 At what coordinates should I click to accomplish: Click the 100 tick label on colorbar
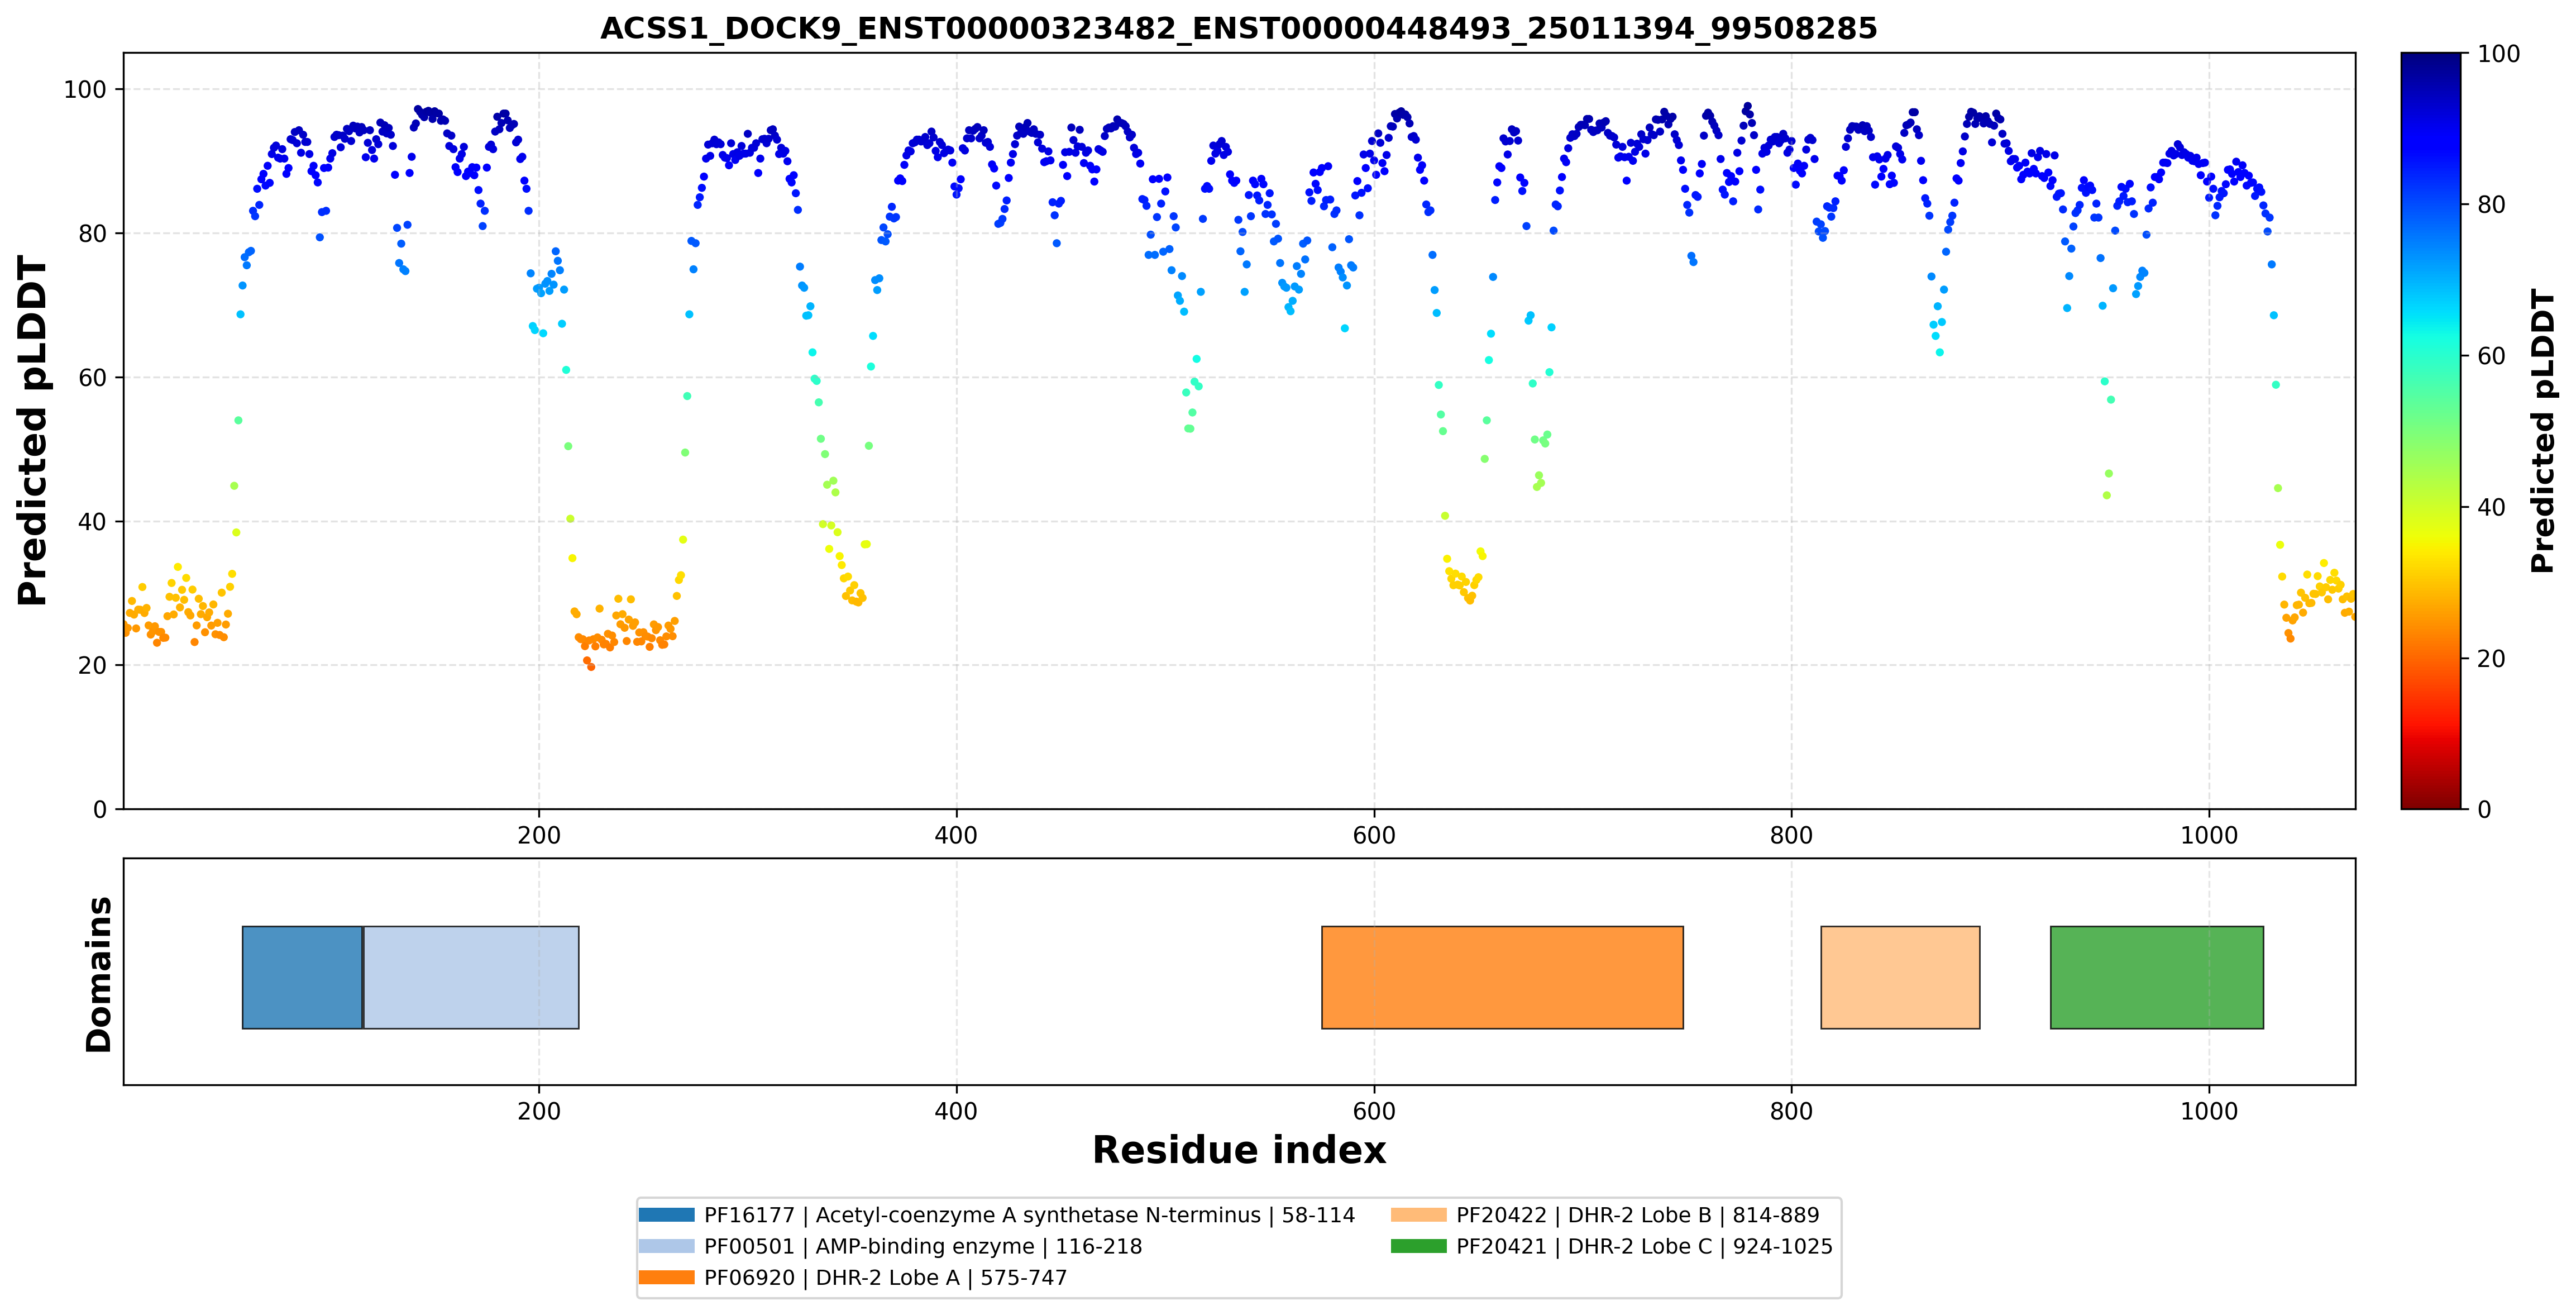click(2498, 54)
